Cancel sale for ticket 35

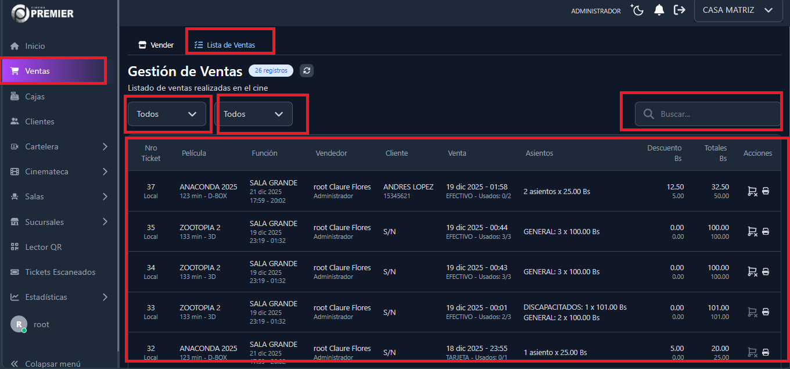[x=752, y=232]
